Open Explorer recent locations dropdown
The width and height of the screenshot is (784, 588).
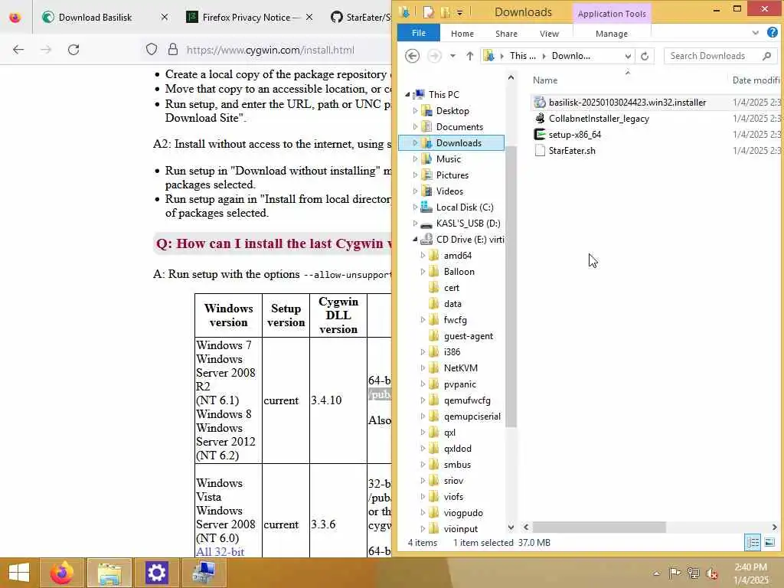point(452,56)
